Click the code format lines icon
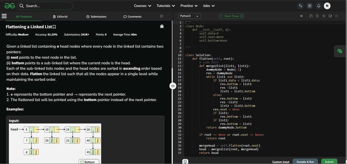347x164 pixels. pyautogui.click(x=301, y=16)
